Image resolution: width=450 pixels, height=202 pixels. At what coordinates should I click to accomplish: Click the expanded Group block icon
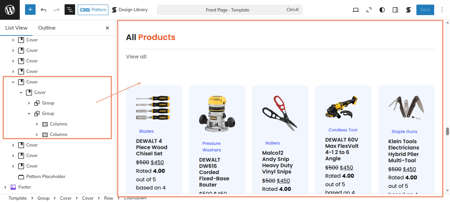click(x=37, y=114)
